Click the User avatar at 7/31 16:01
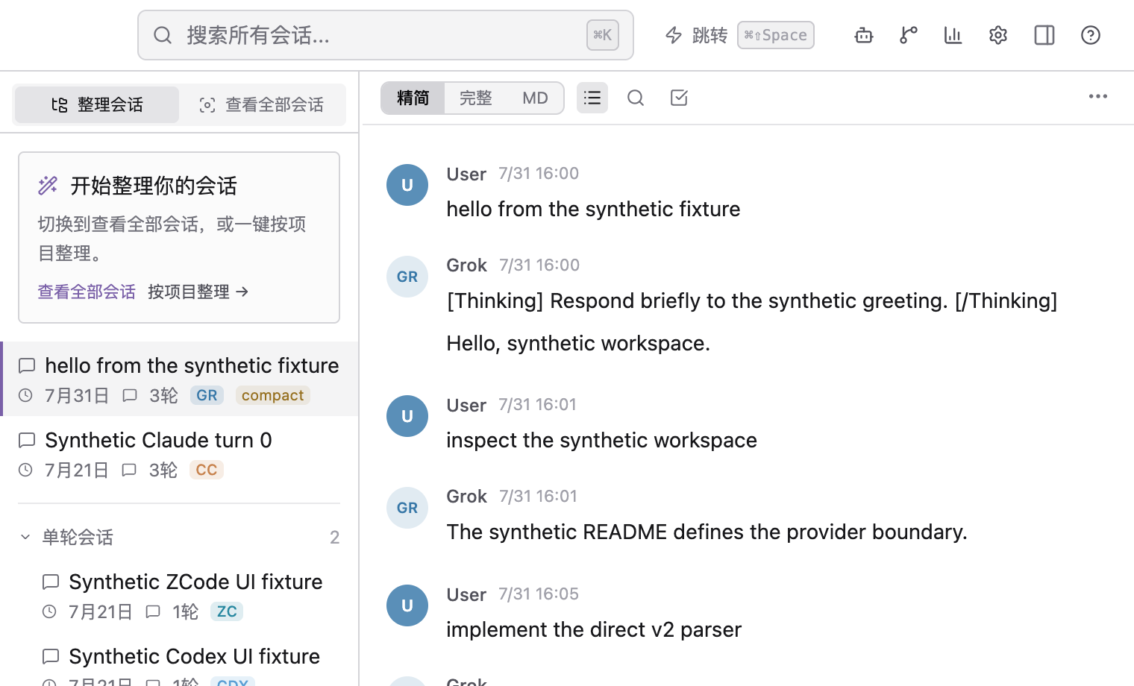This screenshot has width=1134, height=686. (x=407, y=416)
